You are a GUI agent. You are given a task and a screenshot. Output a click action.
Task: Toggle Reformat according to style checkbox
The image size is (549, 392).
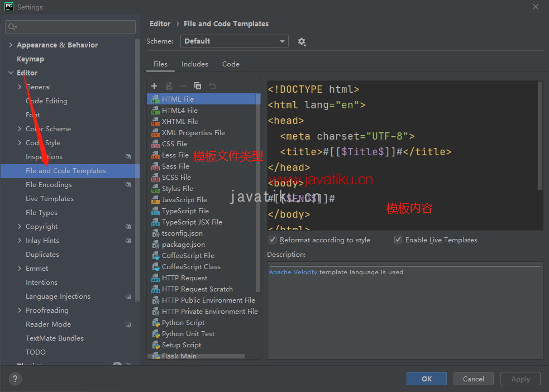[273, 240]
